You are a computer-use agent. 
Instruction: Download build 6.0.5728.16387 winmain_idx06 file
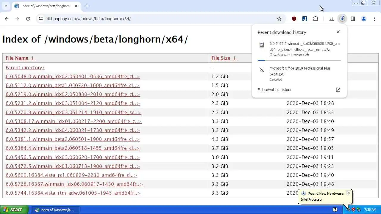[x=74, y=184]
